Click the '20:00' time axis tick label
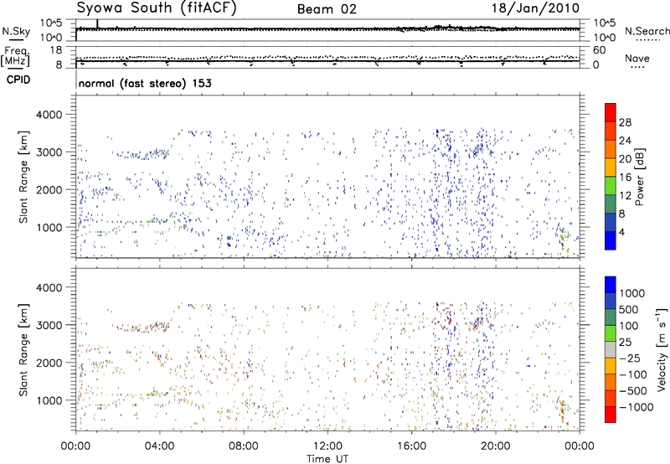 pos(496,446)
